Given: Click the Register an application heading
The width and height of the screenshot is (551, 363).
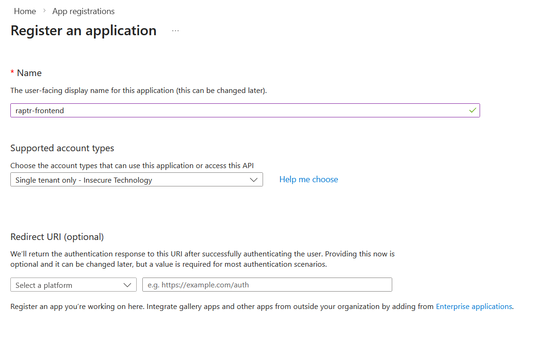Looking at the screenshot, I should 84,31.
